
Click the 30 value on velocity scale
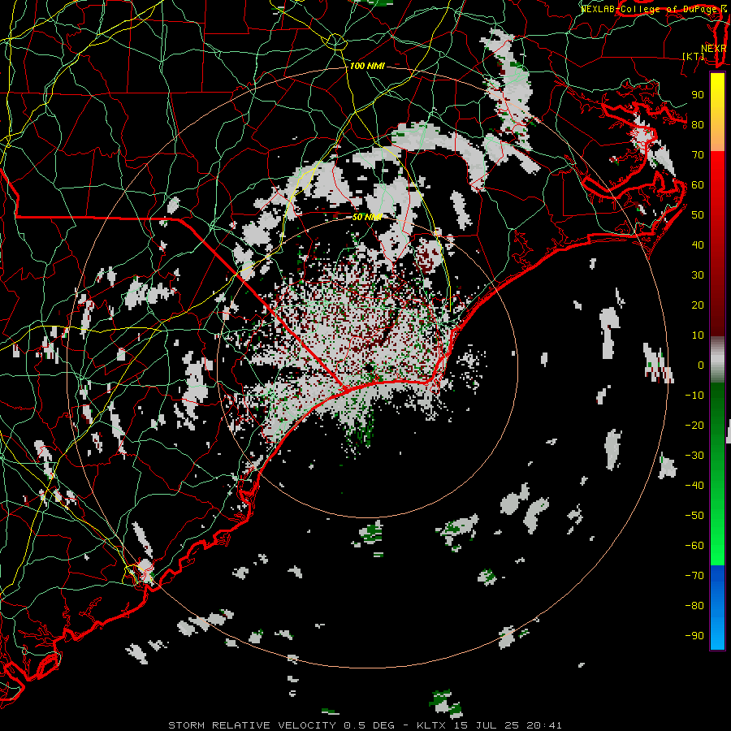click(698, 275)
